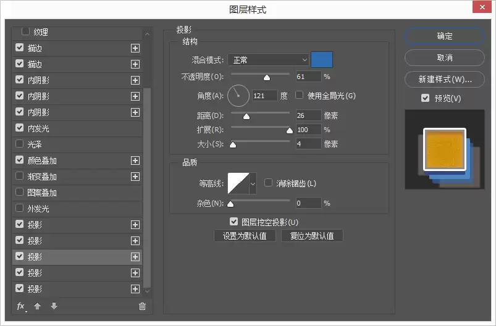
Task: Click 确定 button
Action: pyautogui.click(x=445, y=36)
